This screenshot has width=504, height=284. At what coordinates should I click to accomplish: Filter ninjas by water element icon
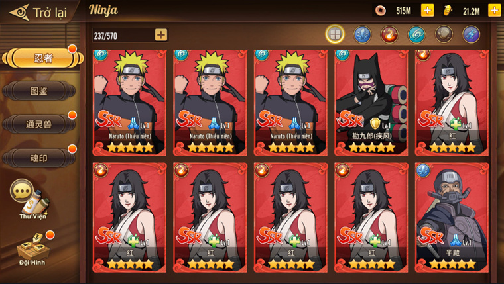point(362,34)
